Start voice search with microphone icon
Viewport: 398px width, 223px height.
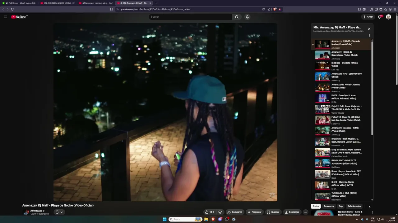tap(247, 17)
